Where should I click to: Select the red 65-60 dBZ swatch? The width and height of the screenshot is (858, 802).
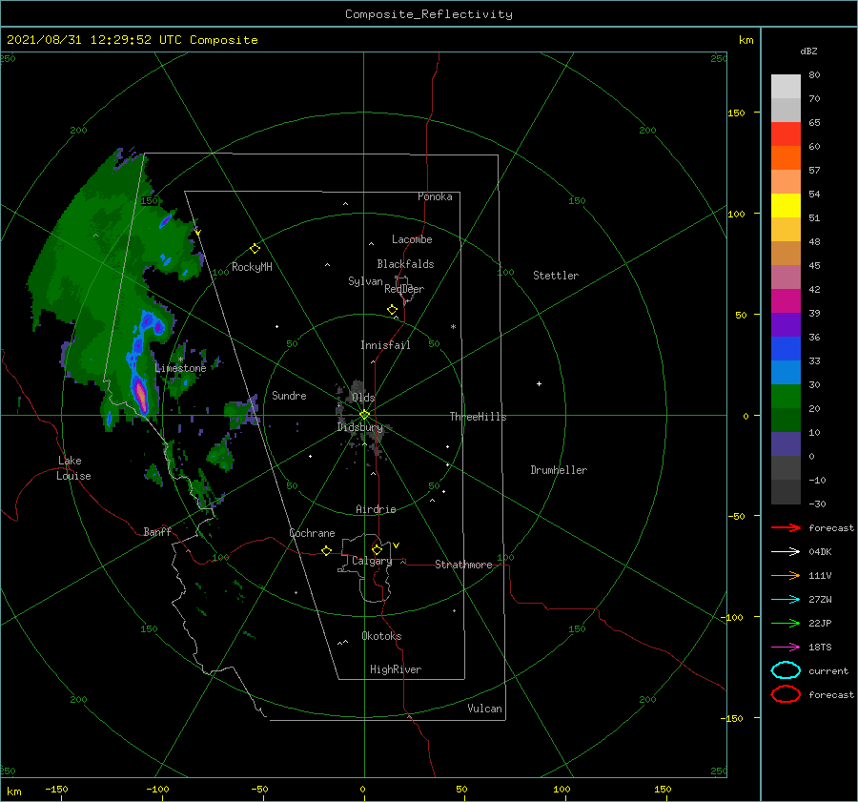pos(786,134)
